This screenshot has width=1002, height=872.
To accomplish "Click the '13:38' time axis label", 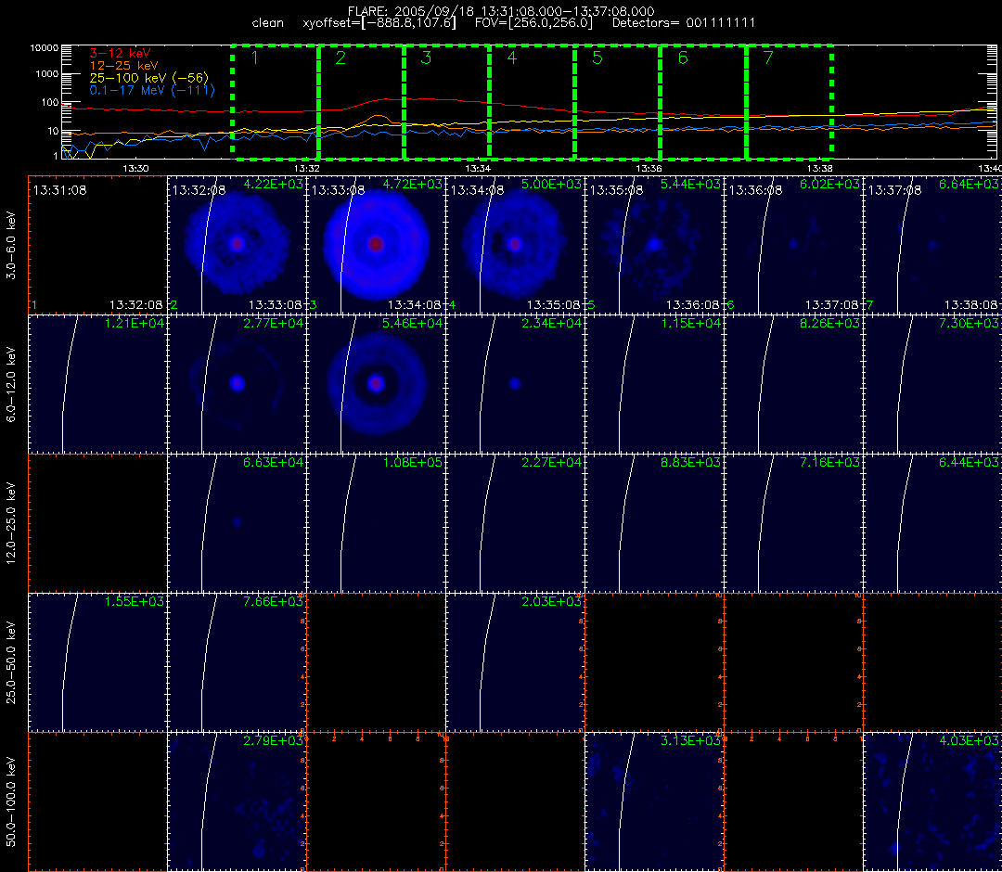I will tap(820, 169).
